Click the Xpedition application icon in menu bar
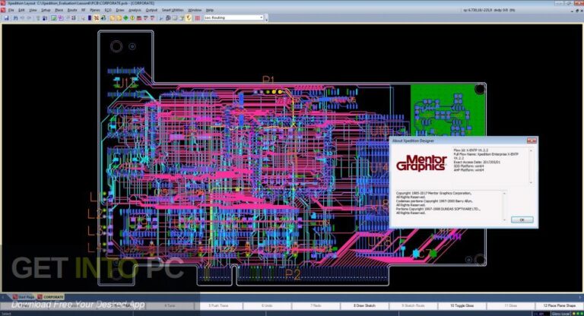 [x=3, y=10]
